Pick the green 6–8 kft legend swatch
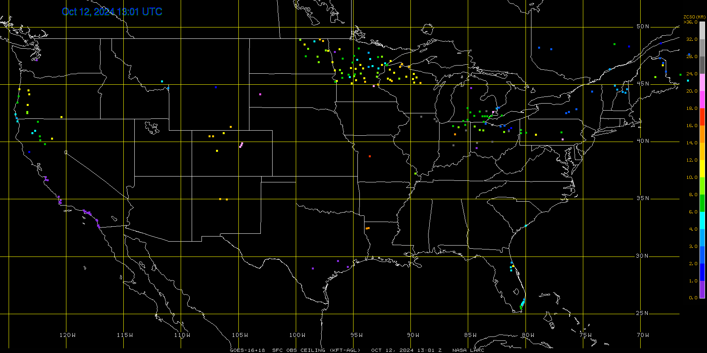The image size is (707, 353). [702, 203]
